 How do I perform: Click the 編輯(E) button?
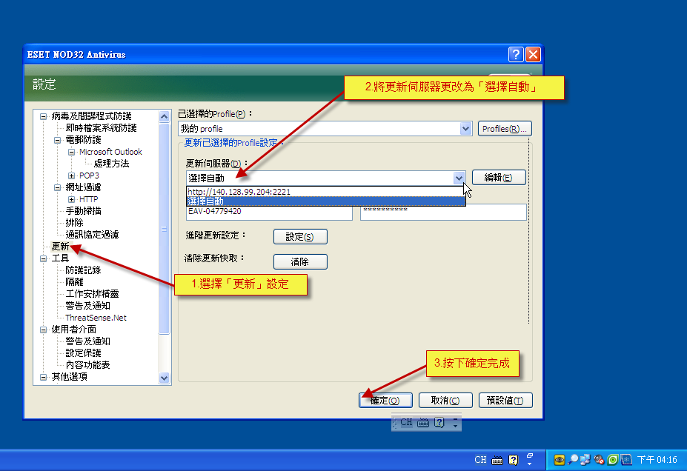499,178
